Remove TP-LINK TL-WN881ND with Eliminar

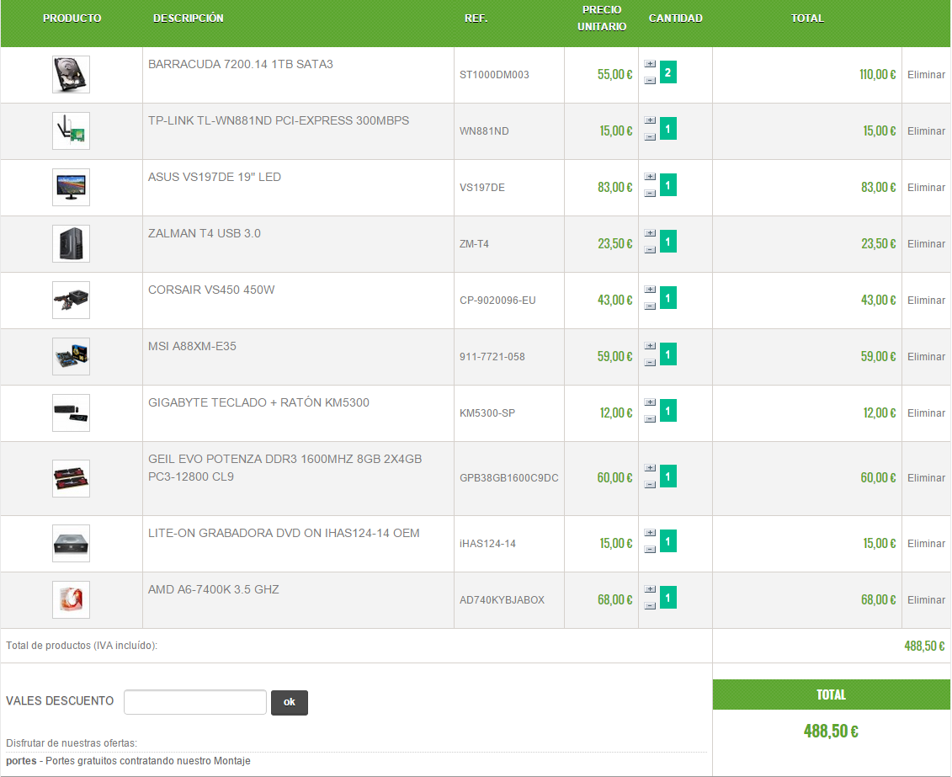[926, 131]
